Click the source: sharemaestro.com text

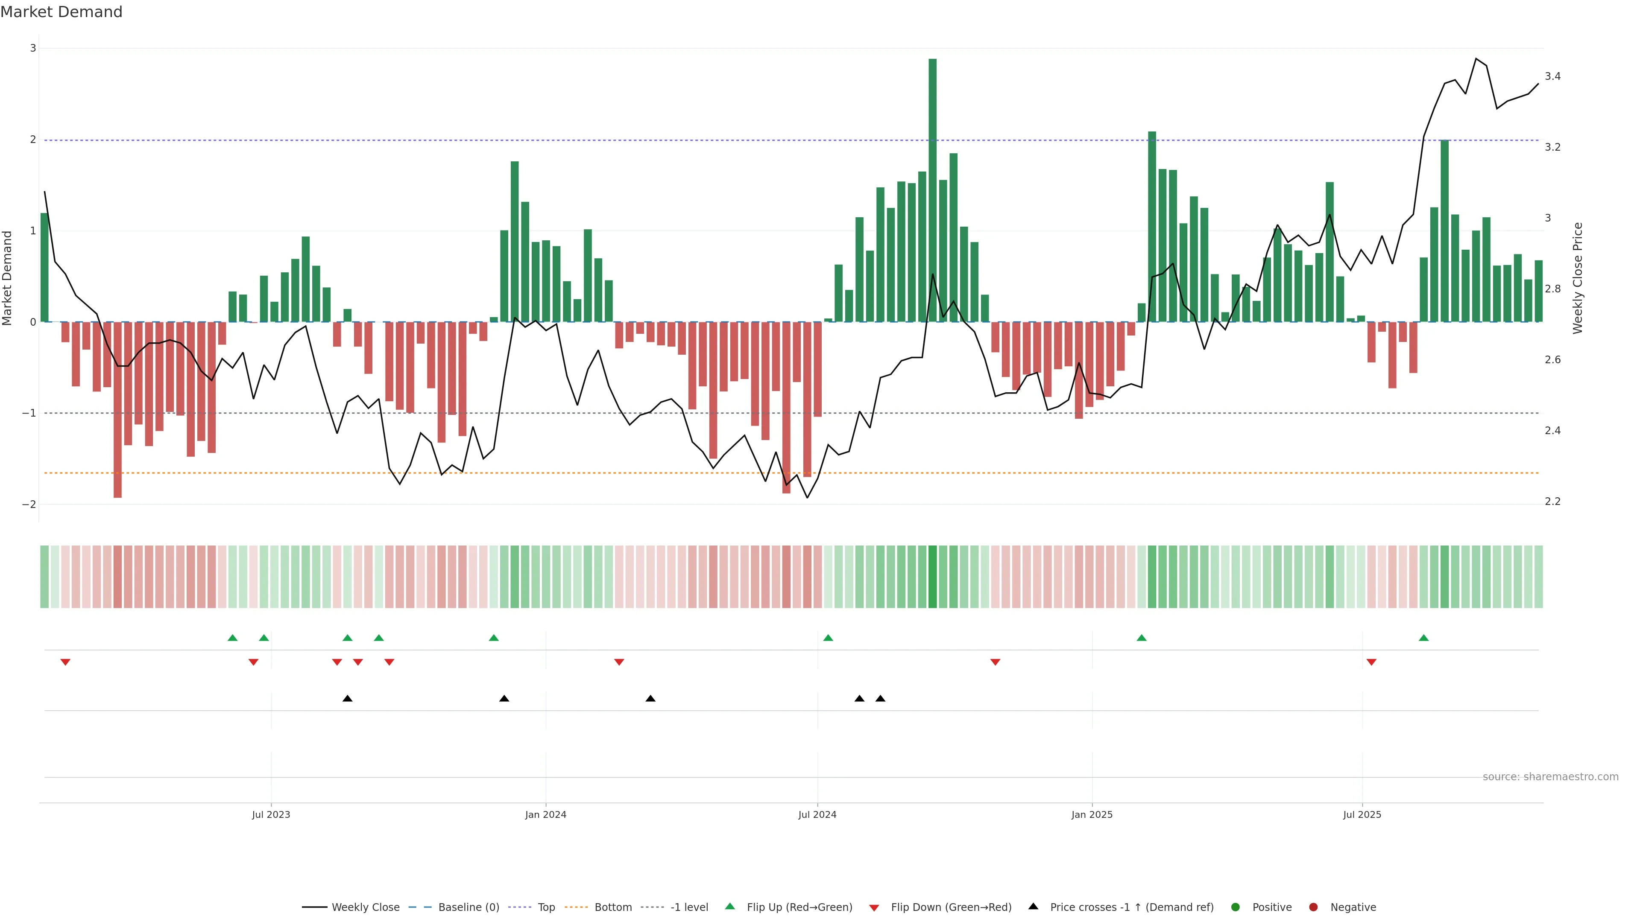[x=1550, y=776]
